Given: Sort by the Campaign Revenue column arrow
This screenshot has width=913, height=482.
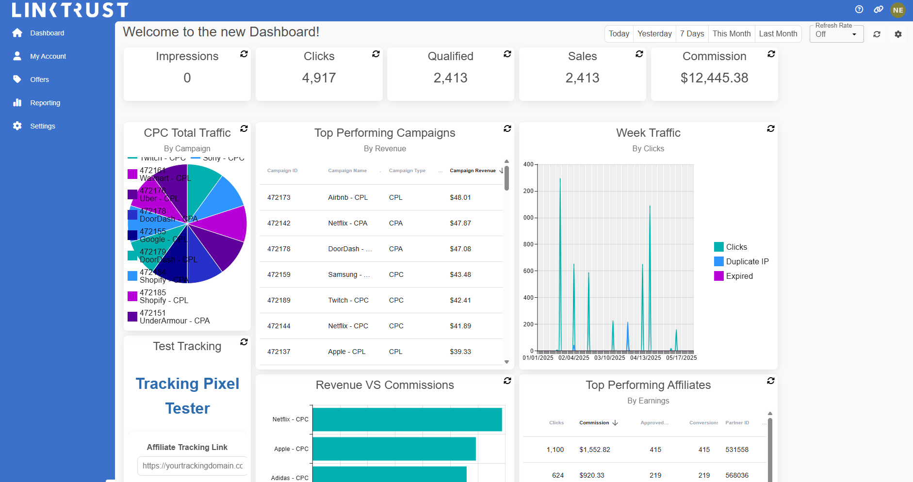Looking at the screenshot, I should [x=501, y=171].
